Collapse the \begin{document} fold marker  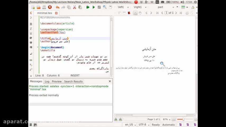(x=38, y=47)
